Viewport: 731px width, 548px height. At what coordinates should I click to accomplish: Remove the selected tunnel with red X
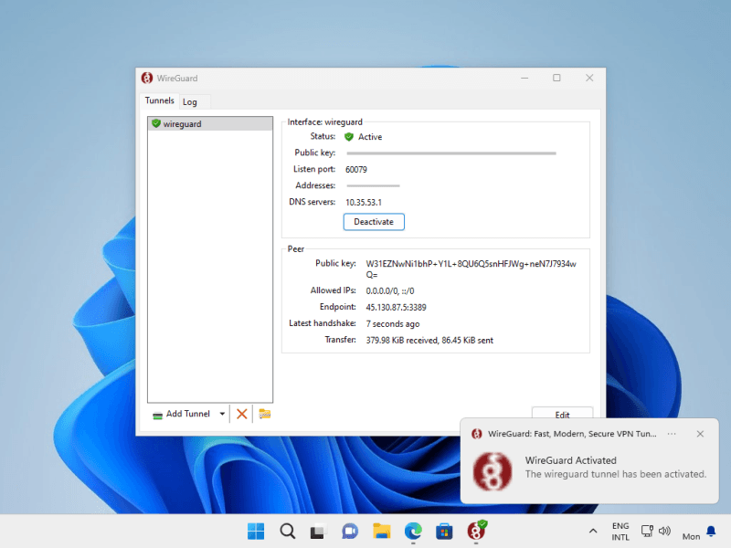coord(242,414)
